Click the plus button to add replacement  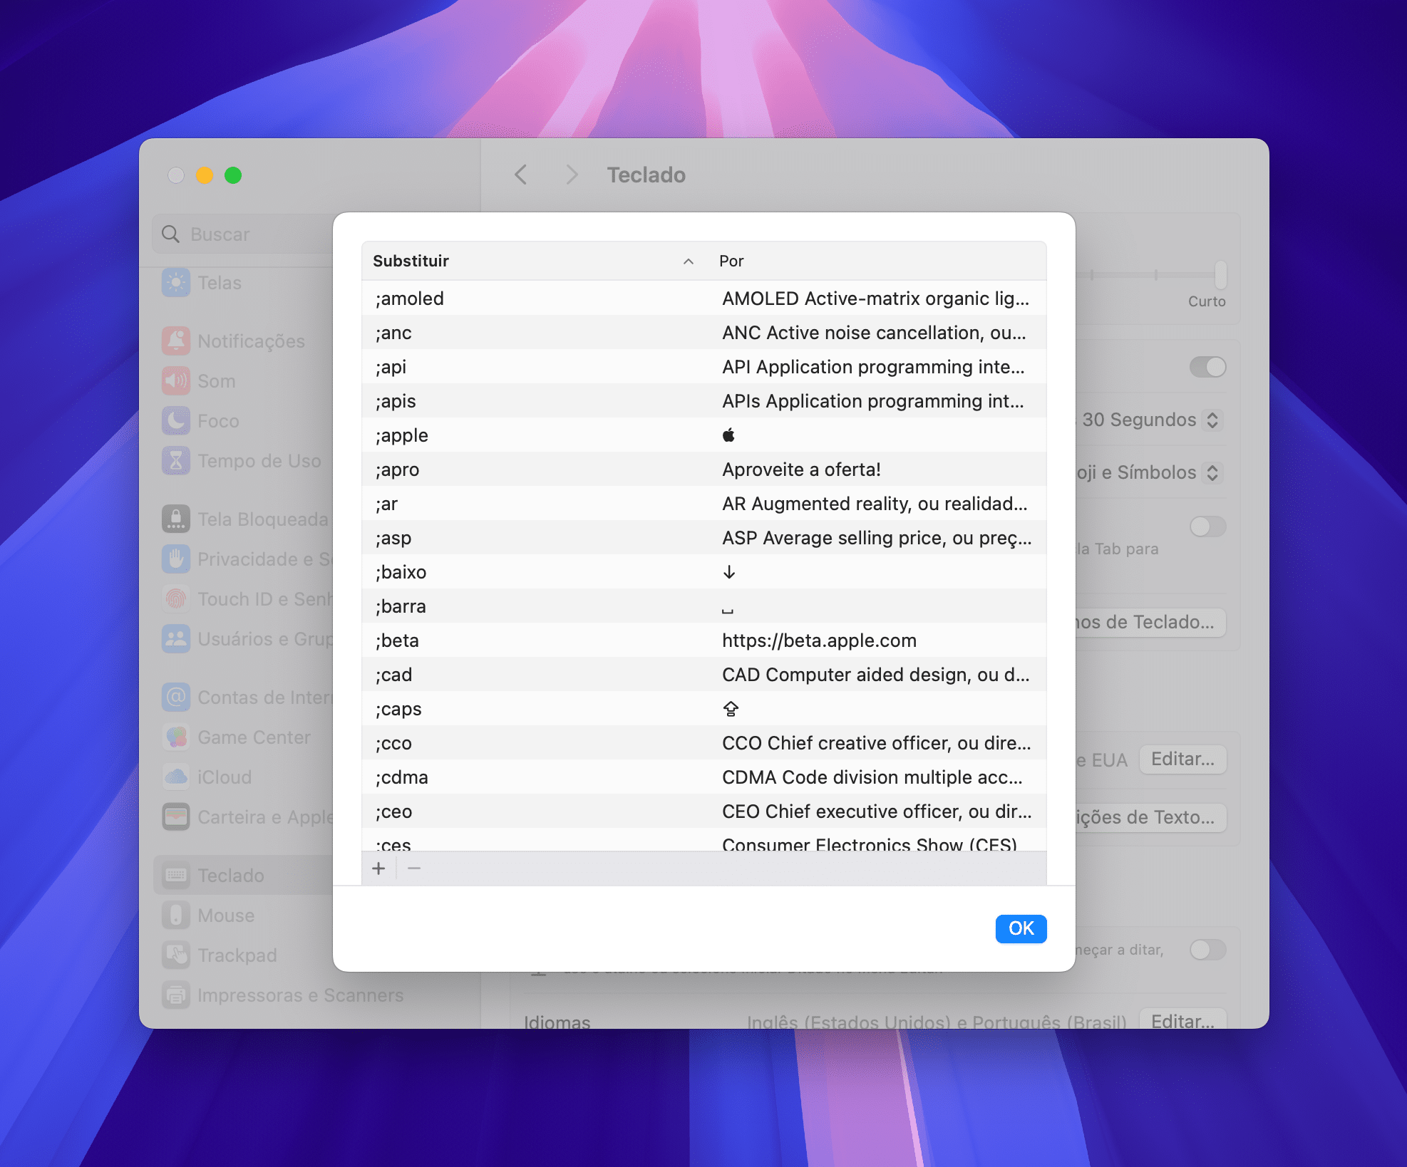(x=378, y=868)
